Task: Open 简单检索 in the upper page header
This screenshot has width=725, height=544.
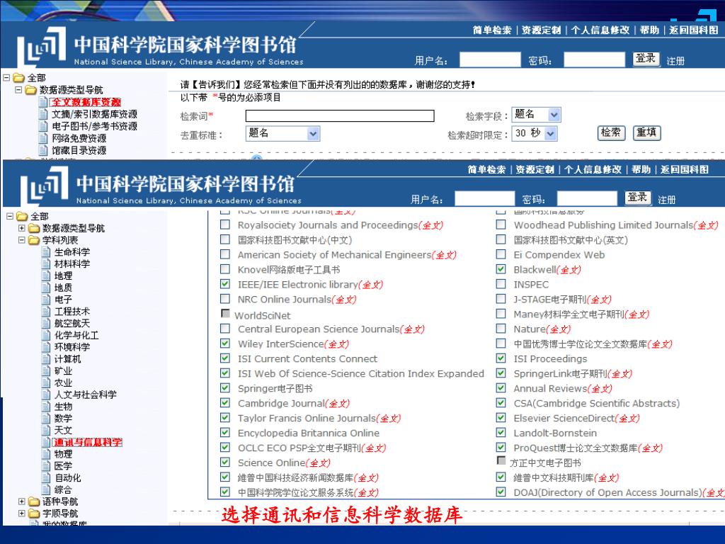Action: point(492,30)
